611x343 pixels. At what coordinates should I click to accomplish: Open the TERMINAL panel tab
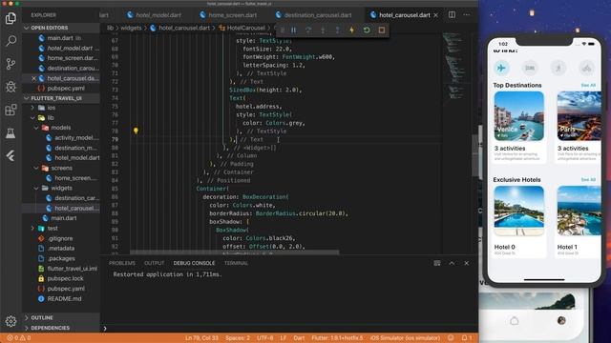click(236, 263)
